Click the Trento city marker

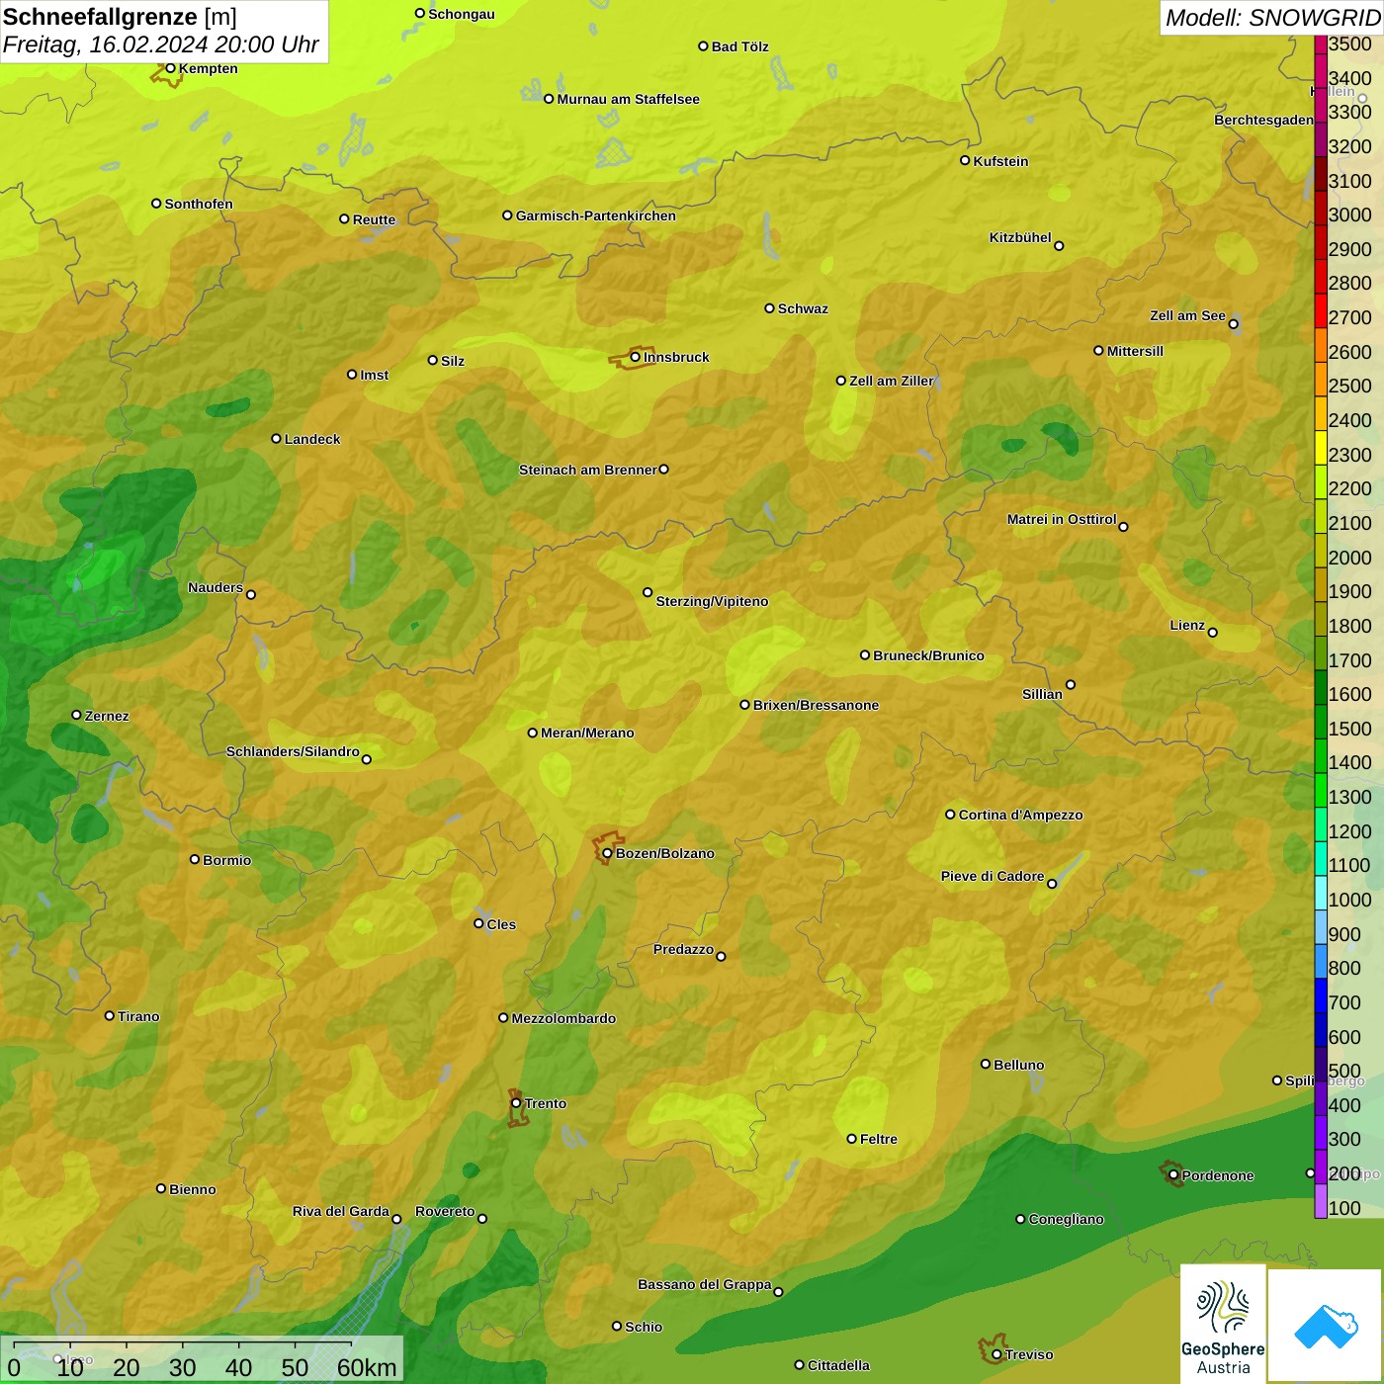516,1103
